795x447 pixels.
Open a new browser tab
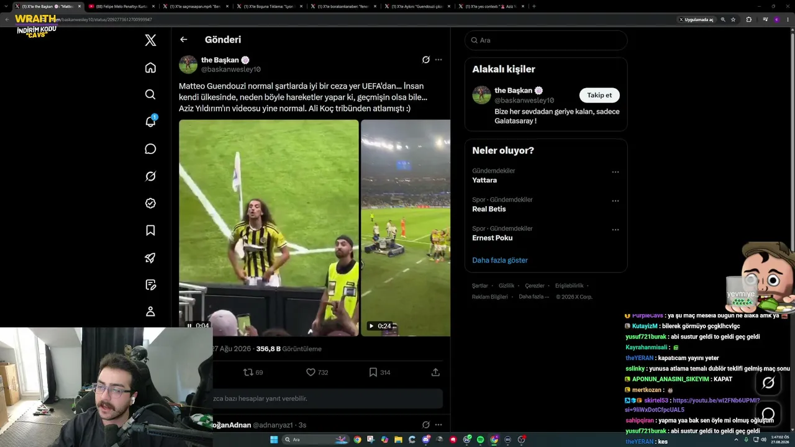point(534,6)
